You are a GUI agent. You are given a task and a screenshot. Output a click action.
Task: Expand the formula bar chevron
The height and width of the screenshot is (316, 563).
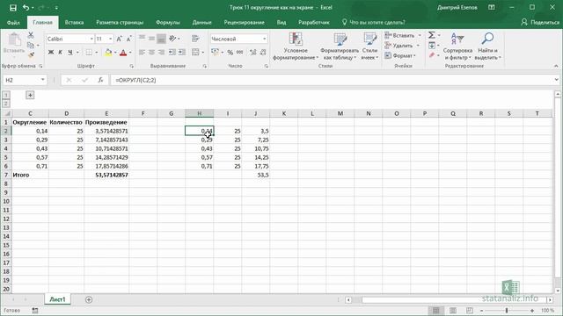click(556, 80)
